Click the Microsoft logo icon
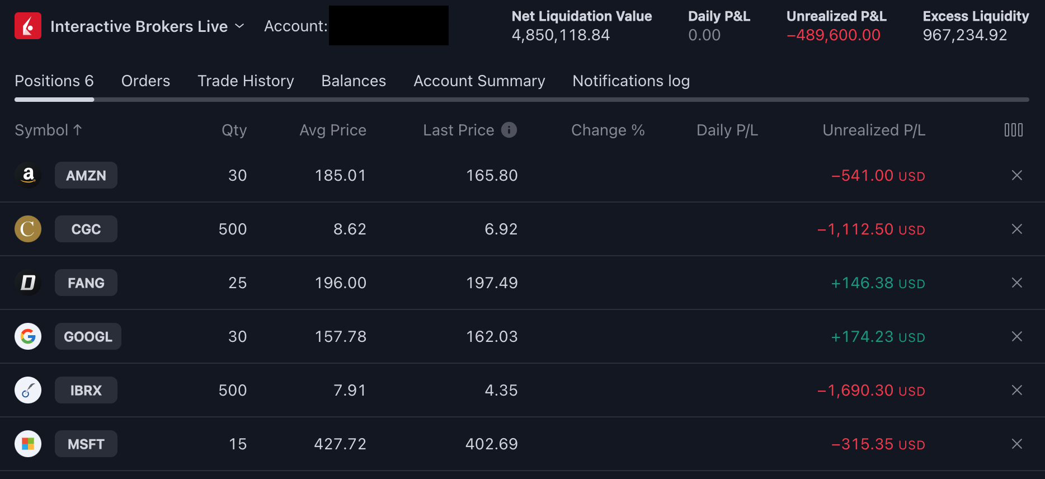Screen dimensions: 1045x479 click(x=28, y=444)
